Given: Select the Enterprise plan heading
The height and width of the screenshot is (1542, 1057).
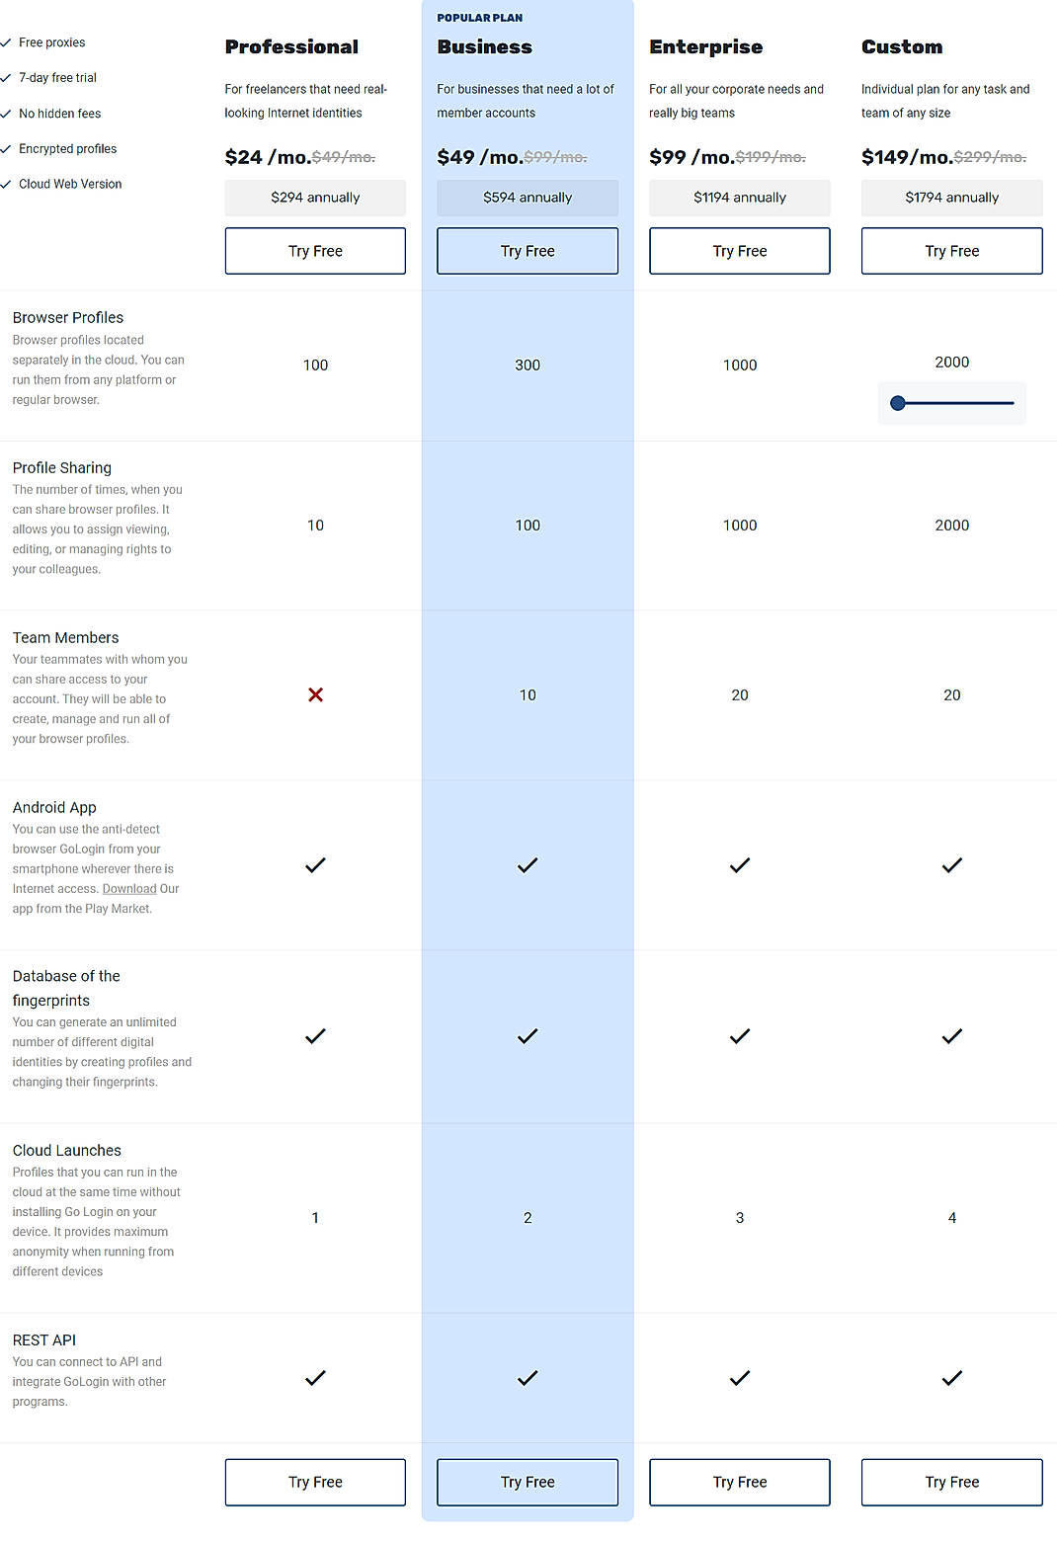Looking at the screenshot, I should tap(705, 46).
